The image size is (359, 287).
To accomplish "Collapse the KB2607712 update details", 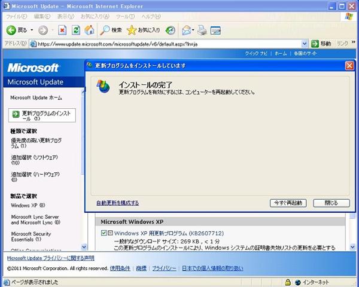I will tap(110, 233).
